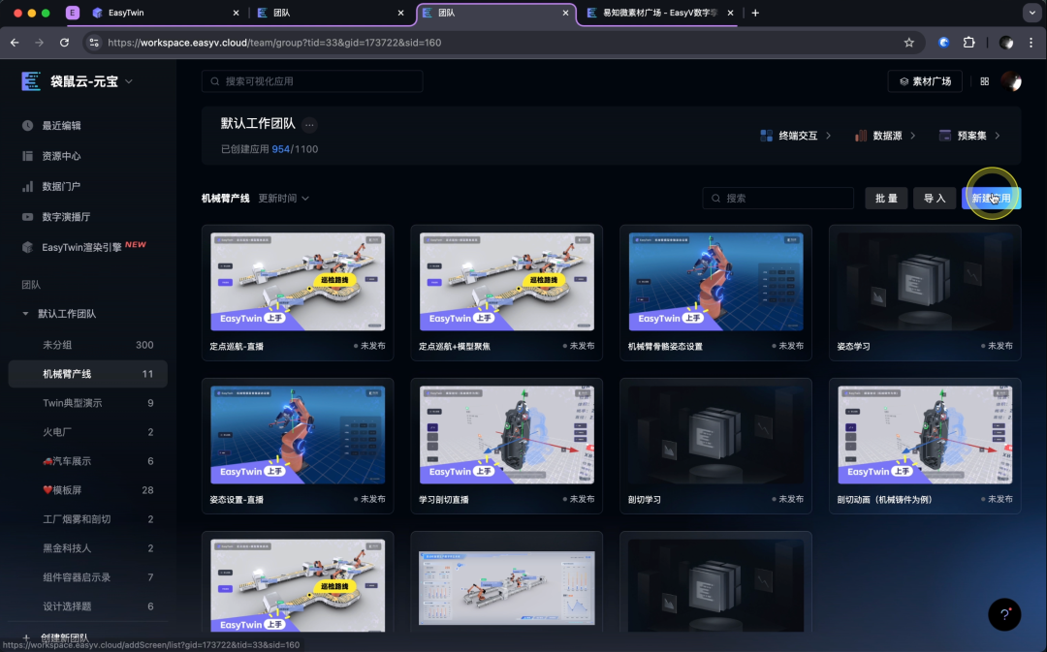Screen dimensions: 1047x652
Task: Expand the 数据源 chevron arrow
Action: (913, 136)
